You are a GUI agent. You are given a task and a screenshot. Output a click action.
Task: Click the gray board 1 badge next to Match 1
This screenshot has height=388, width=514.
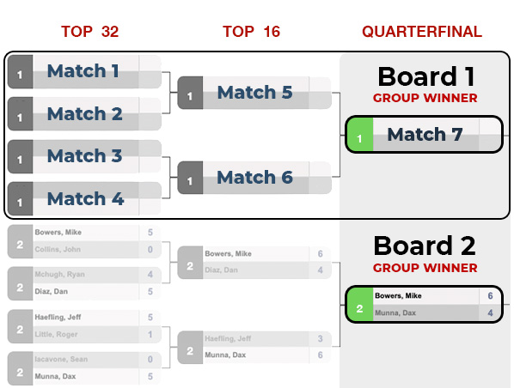[20, 72]
